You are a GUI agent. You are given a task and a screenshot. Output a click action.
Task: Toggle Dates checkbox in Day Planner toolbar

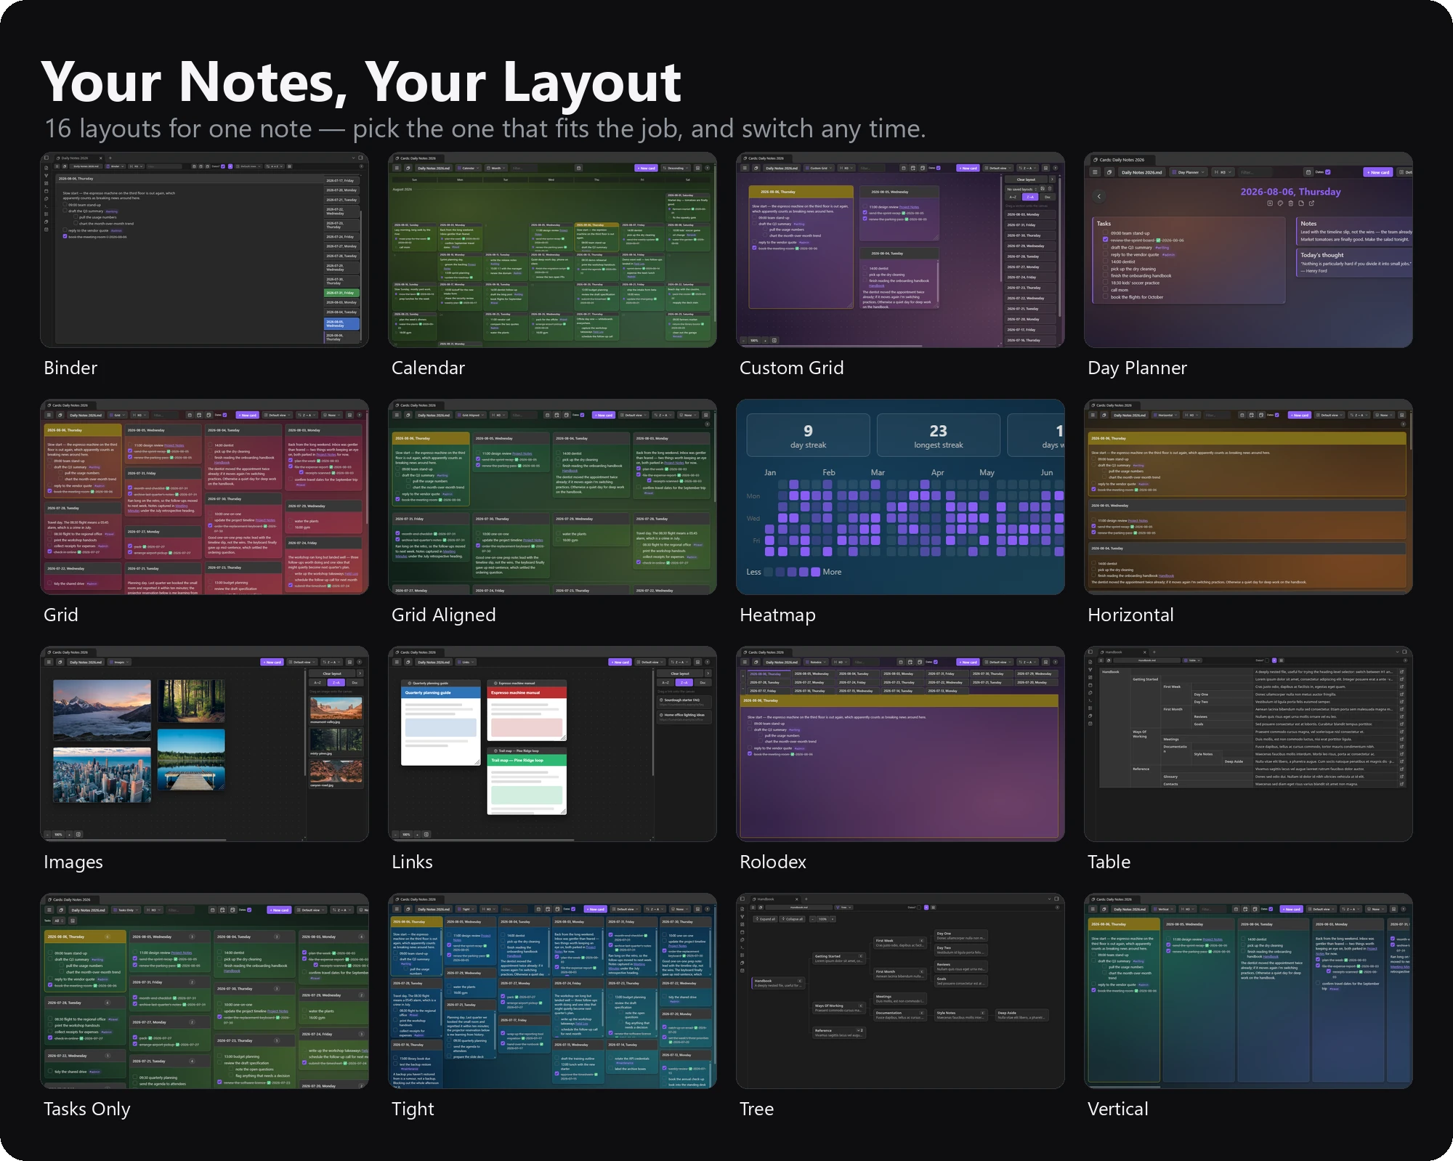point(1328,172)
